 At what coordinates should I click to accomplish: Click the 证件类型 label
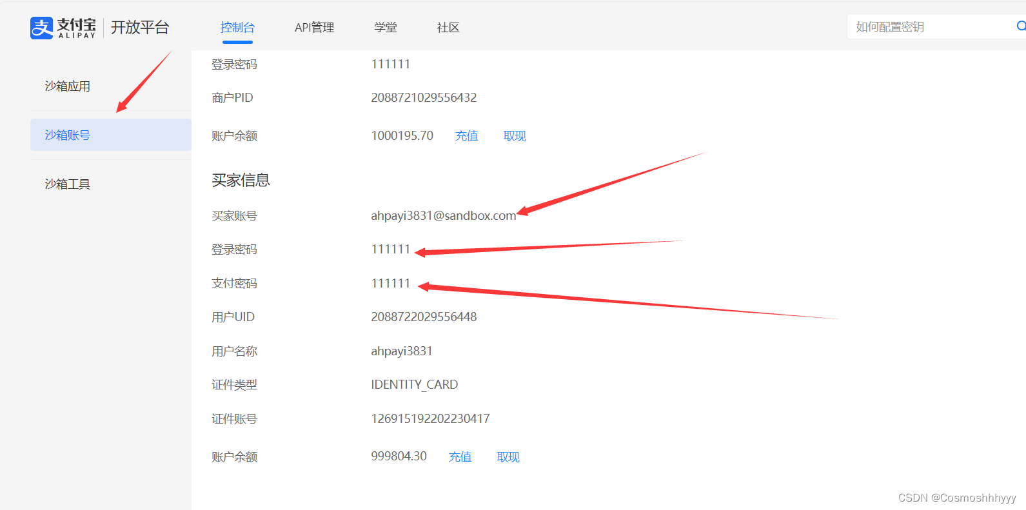(x=235, y=385)
